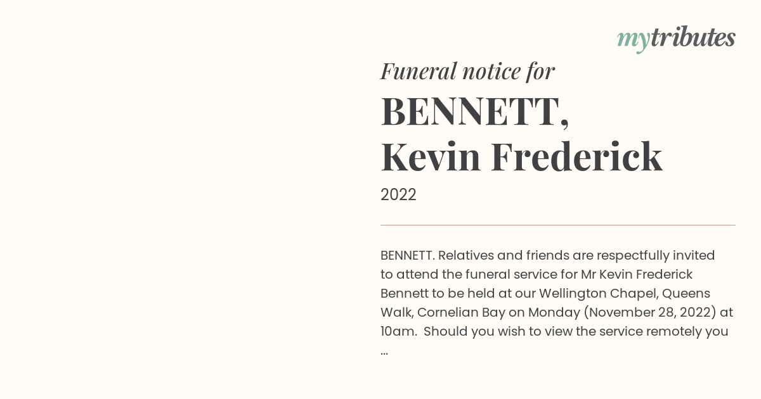Click the BENNETT, surname heading

[475, 111]
